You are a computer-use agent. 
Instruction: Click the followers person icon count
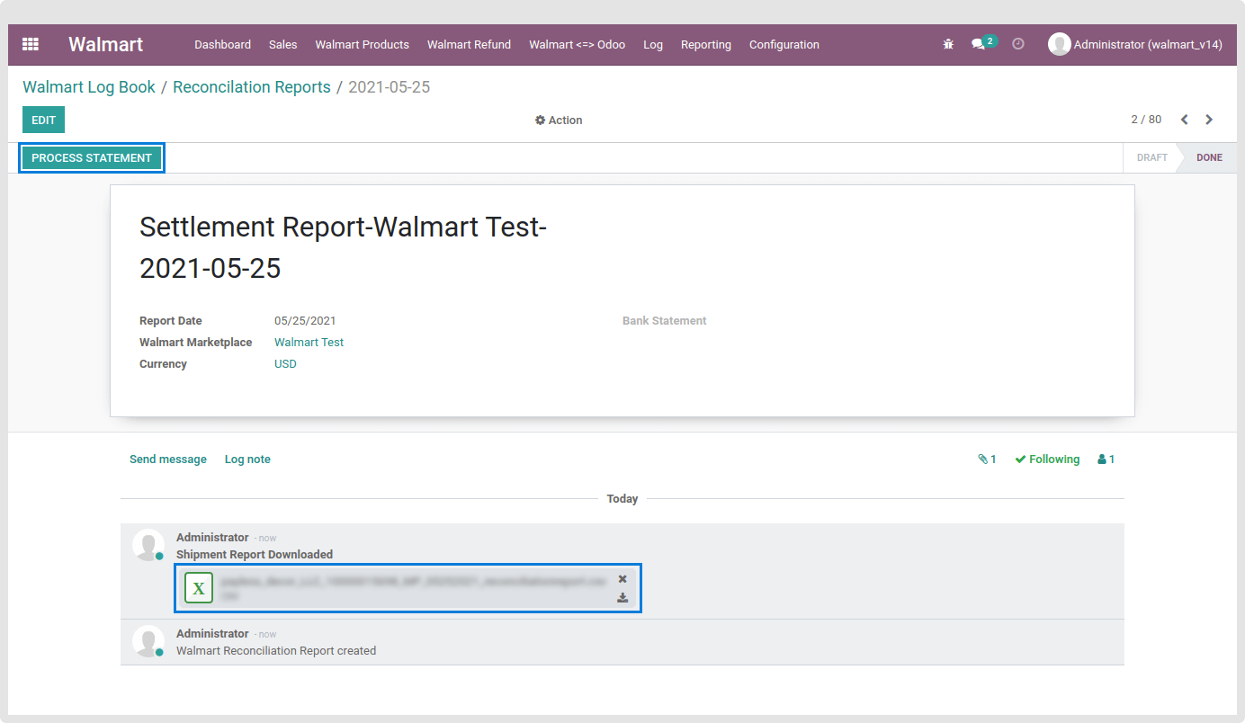pyautogui.click(x=1106, y=460)
